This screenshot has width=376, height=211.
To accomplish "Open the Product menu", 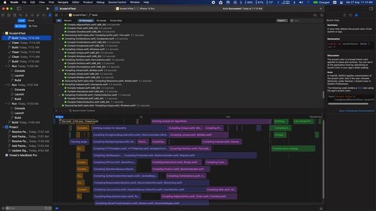I will (88, 2).
